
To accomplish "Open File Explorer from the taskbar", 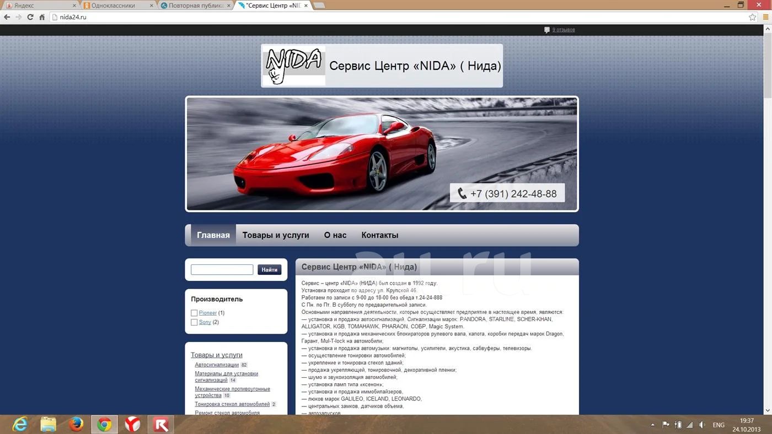I will click(49, 424).
